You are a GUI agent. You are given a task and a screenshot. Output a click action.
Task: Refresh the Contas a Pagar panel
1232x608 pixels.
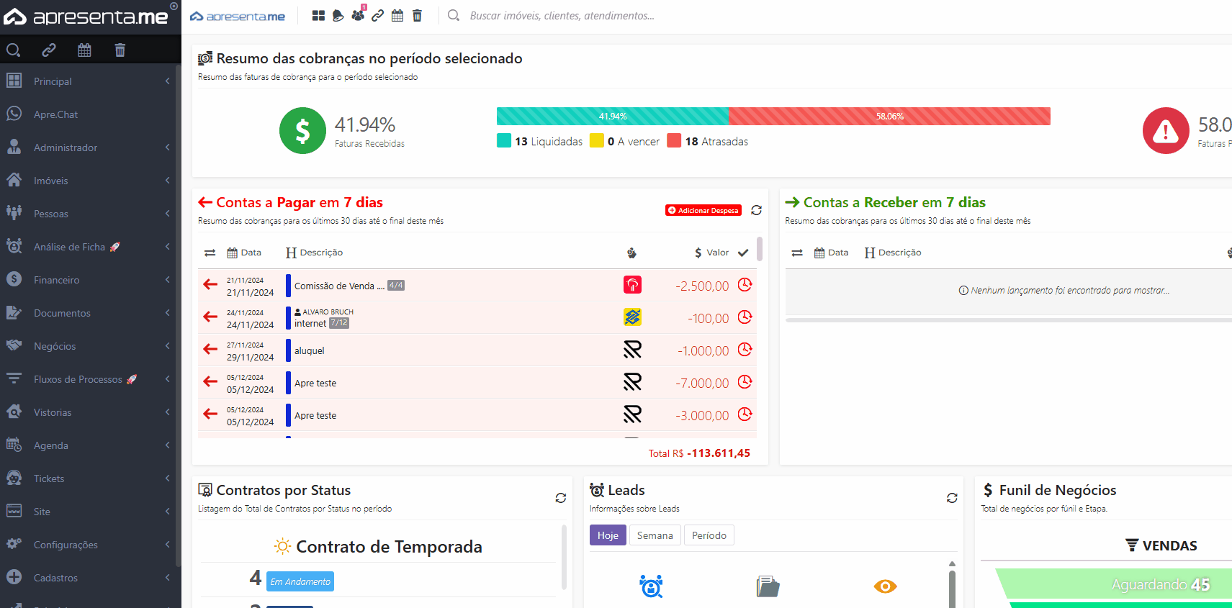point(756,210)
